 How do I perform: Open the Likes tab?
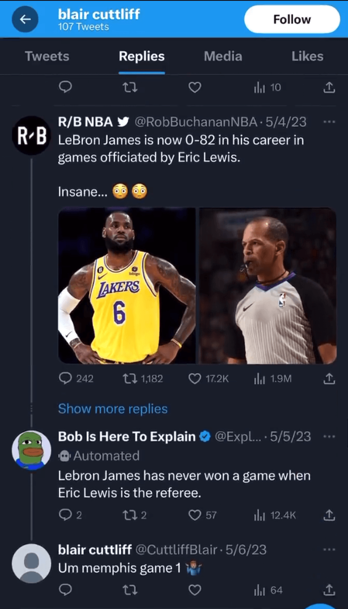click(x=307, y=56)
